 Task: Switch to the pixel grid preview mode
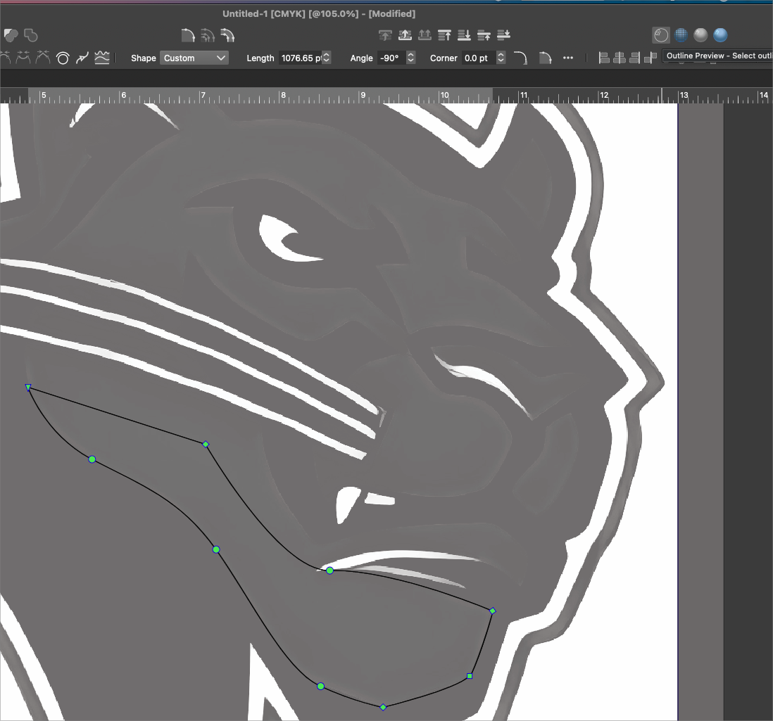pyautogui.click(x=681, y=35)
